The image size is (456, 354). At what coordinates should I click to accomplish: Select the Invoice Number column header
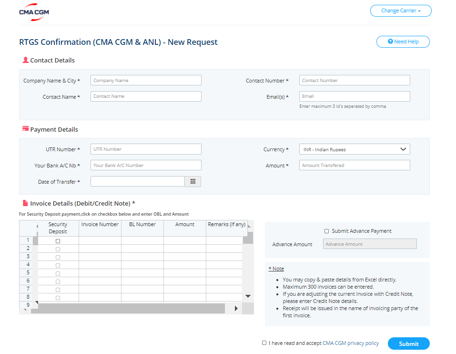(x=100, y=225)
